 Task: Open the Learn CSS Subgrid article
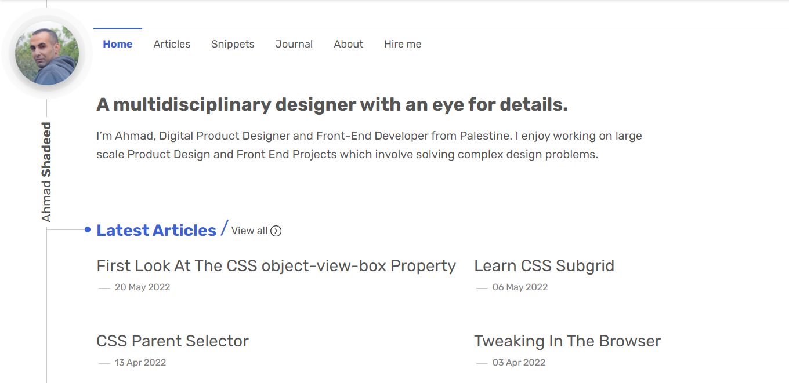coord(544,266)
